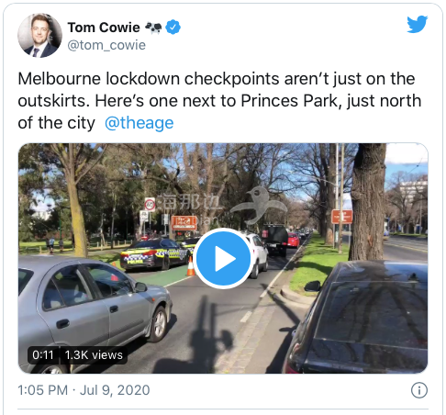This screenshot has height=415, width=446.
Task: Open the 1:05 PM · Jul 9, 2020 timestamp
Action: 84,390
